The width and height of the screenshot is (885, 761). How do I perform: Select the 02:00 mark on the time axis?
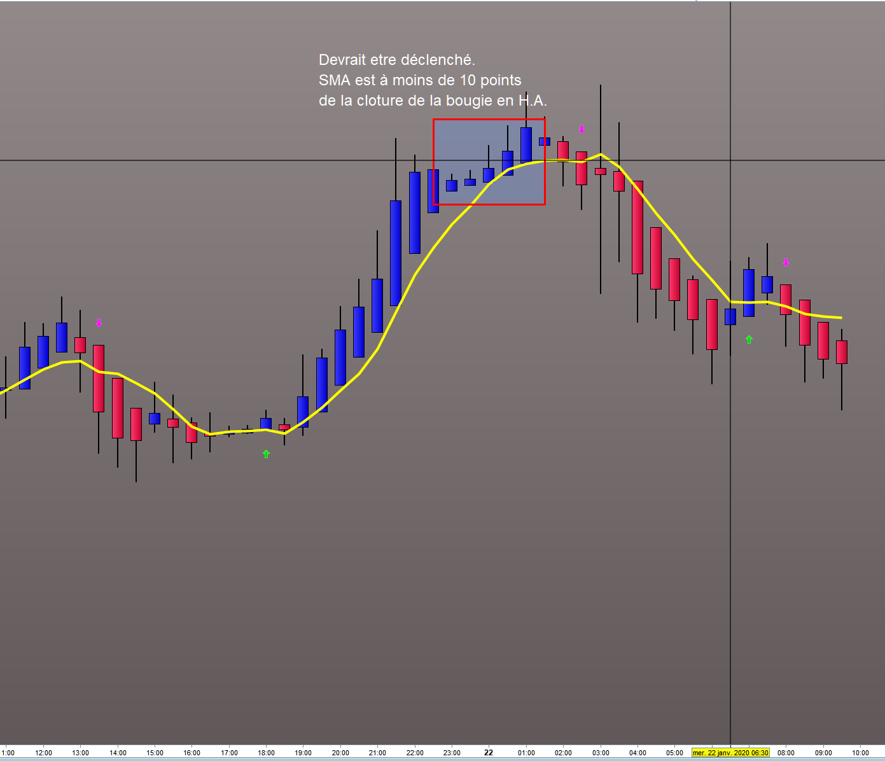coord(563,753)
